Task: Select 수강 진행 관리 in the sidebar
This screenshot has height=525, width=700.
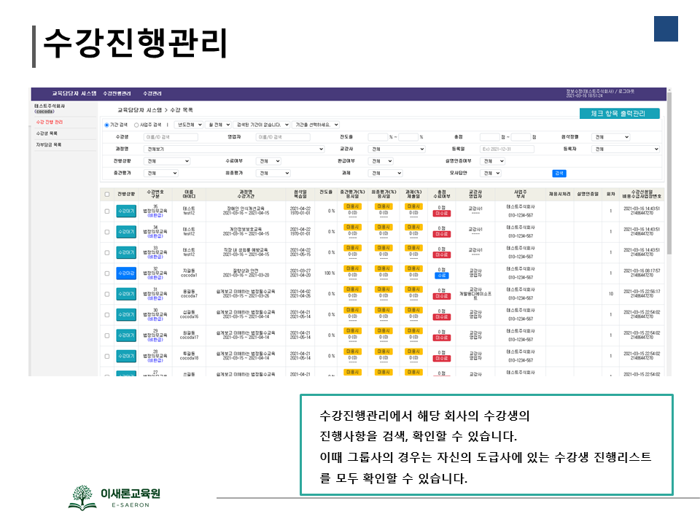Action: pyautogui.click(x=50, y=122)
